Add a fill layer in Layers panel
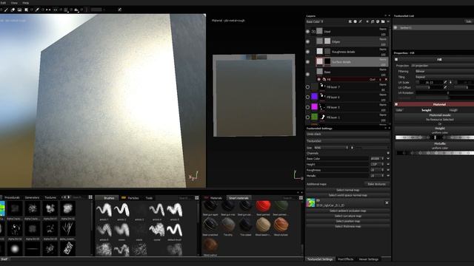Viewport: 474px width, 266px height. click(x=373, y=21)
